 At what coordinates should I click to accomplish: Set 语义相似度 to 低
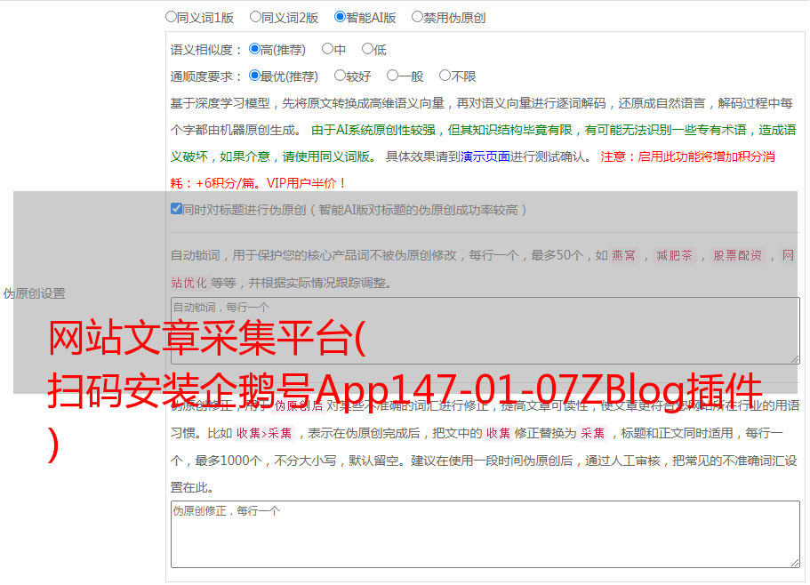tap(367, 49)
